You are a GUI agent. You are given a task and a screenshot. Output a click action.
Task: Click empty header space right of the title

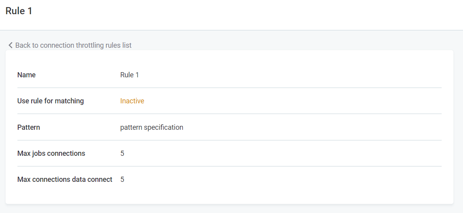tap(237, 12)
